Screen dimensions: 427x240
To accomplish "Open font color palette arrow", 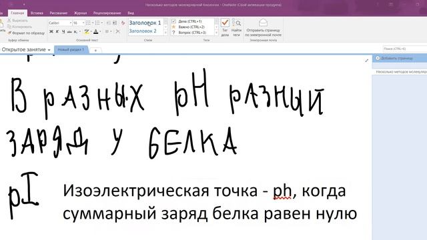I will (x=100, y=31).
